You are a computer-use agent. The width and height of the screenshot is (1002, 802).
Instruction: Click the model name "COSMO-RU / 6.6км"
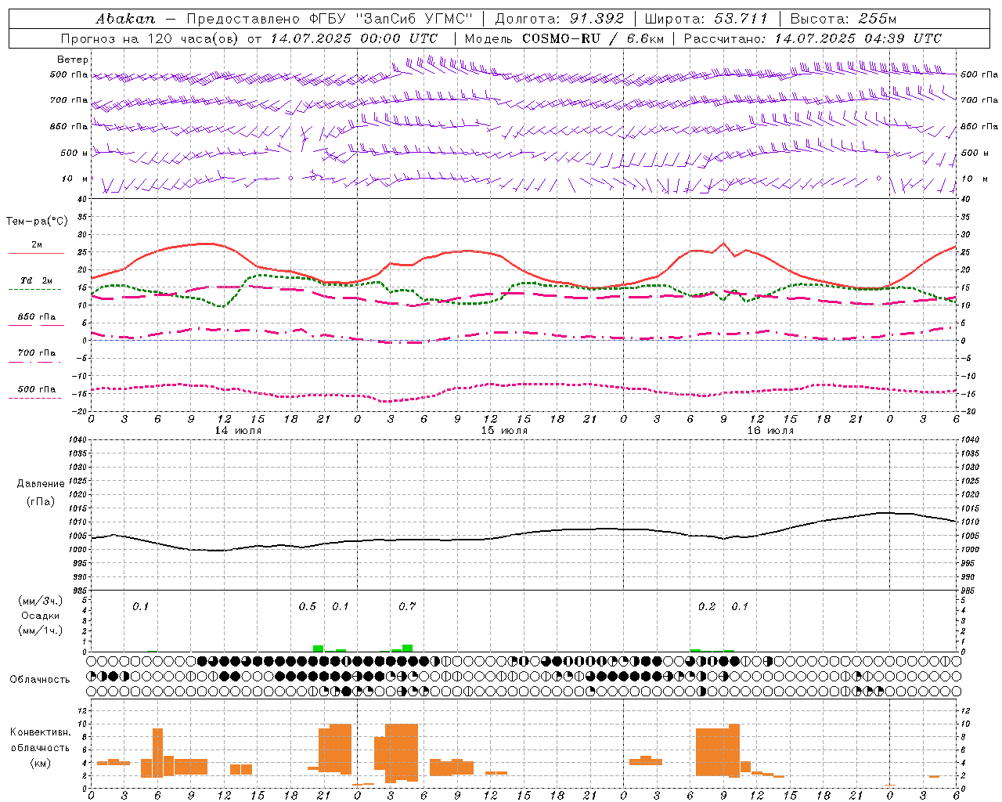pyautogui.click(x=593, y=38)
